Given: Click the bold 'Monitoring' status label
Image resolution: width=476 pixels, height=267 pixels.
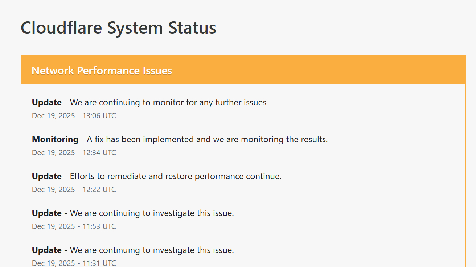Looking at the screenshot, I should pos(55,139).
